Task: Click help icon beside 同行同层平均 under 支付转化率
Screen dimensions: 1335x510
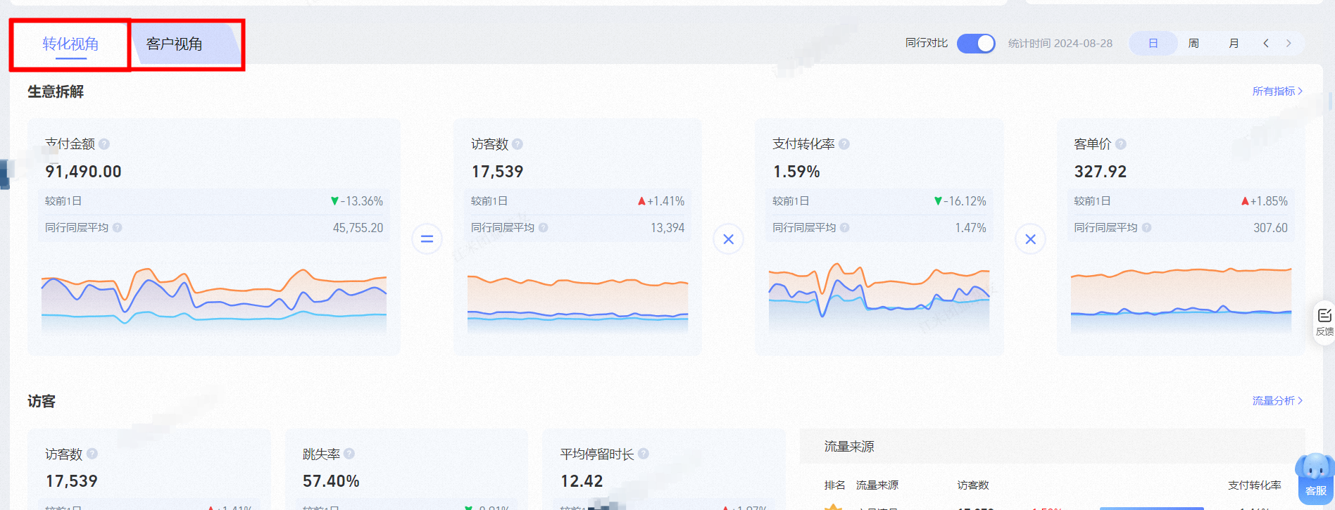Action: click(845, 228)
